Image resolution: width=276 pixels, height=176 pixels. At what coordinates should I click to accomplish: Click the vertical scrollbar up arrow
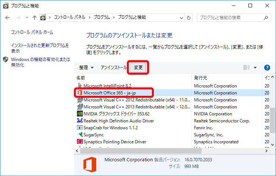272,77
